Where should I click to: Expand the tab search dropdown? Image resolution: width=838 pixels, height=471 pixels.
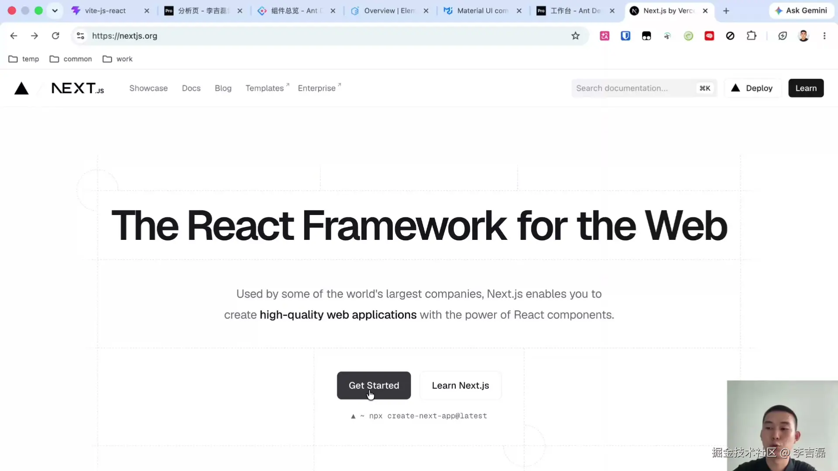[x=55, y=11]
